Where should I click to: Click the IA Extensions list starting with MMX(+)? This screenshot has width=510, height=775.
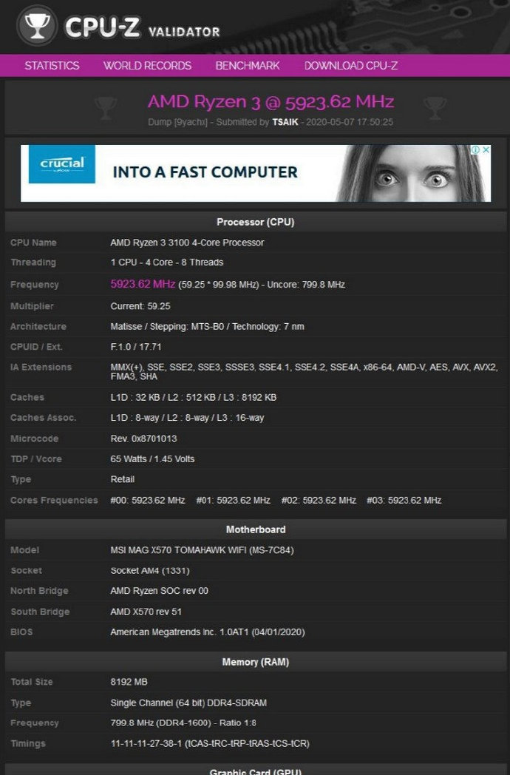(304, 372)
